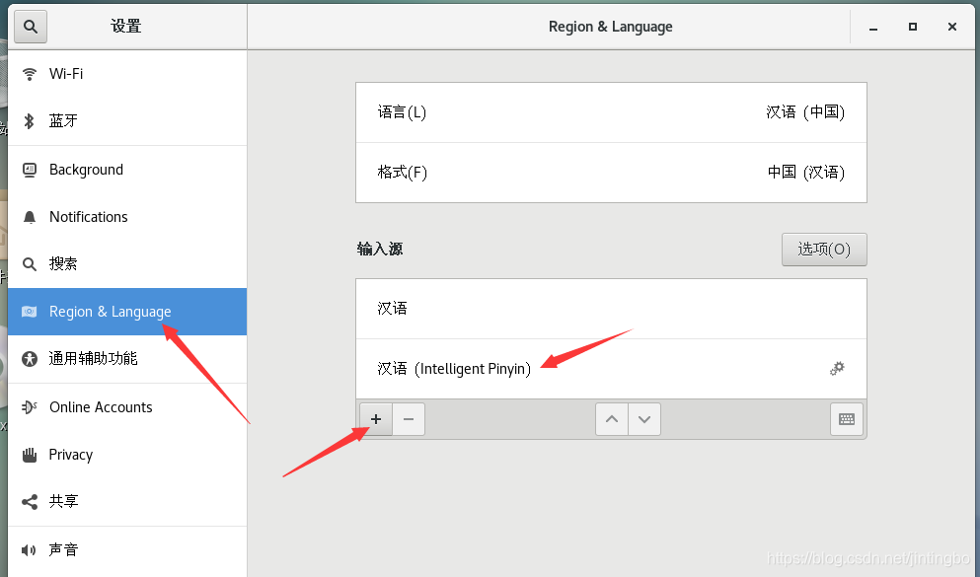Go to Notifications settings panel

127,217
